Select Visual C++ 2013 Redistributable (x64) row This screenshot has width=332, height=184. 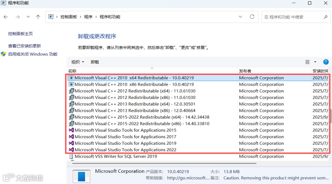tap(198, 104)
